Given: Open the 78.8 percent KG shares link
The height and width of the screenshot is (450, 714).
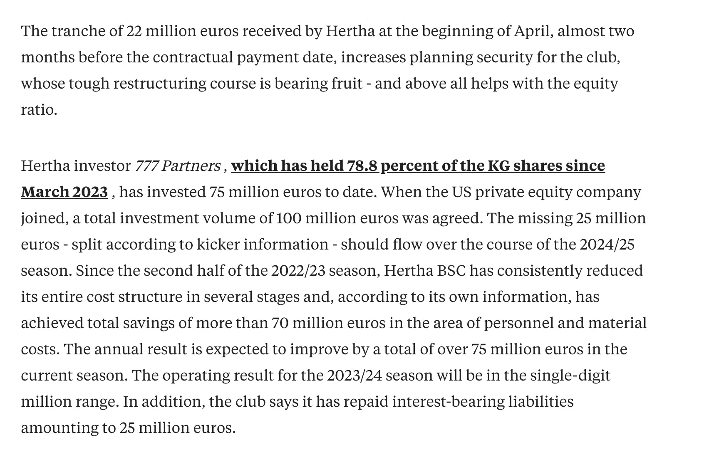Looking at the screenshot, I should coord(417,166).
